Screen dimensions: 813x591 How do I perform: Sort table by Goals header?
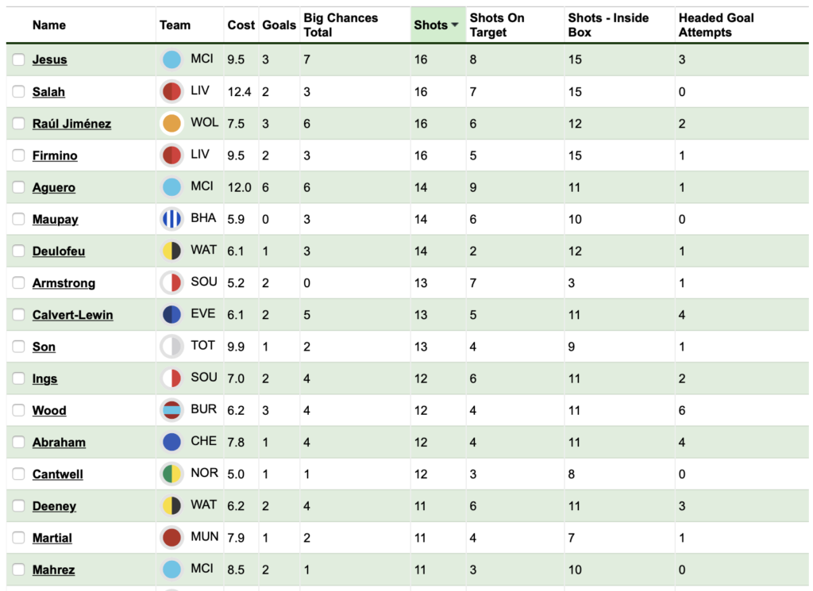click(279, 25)
